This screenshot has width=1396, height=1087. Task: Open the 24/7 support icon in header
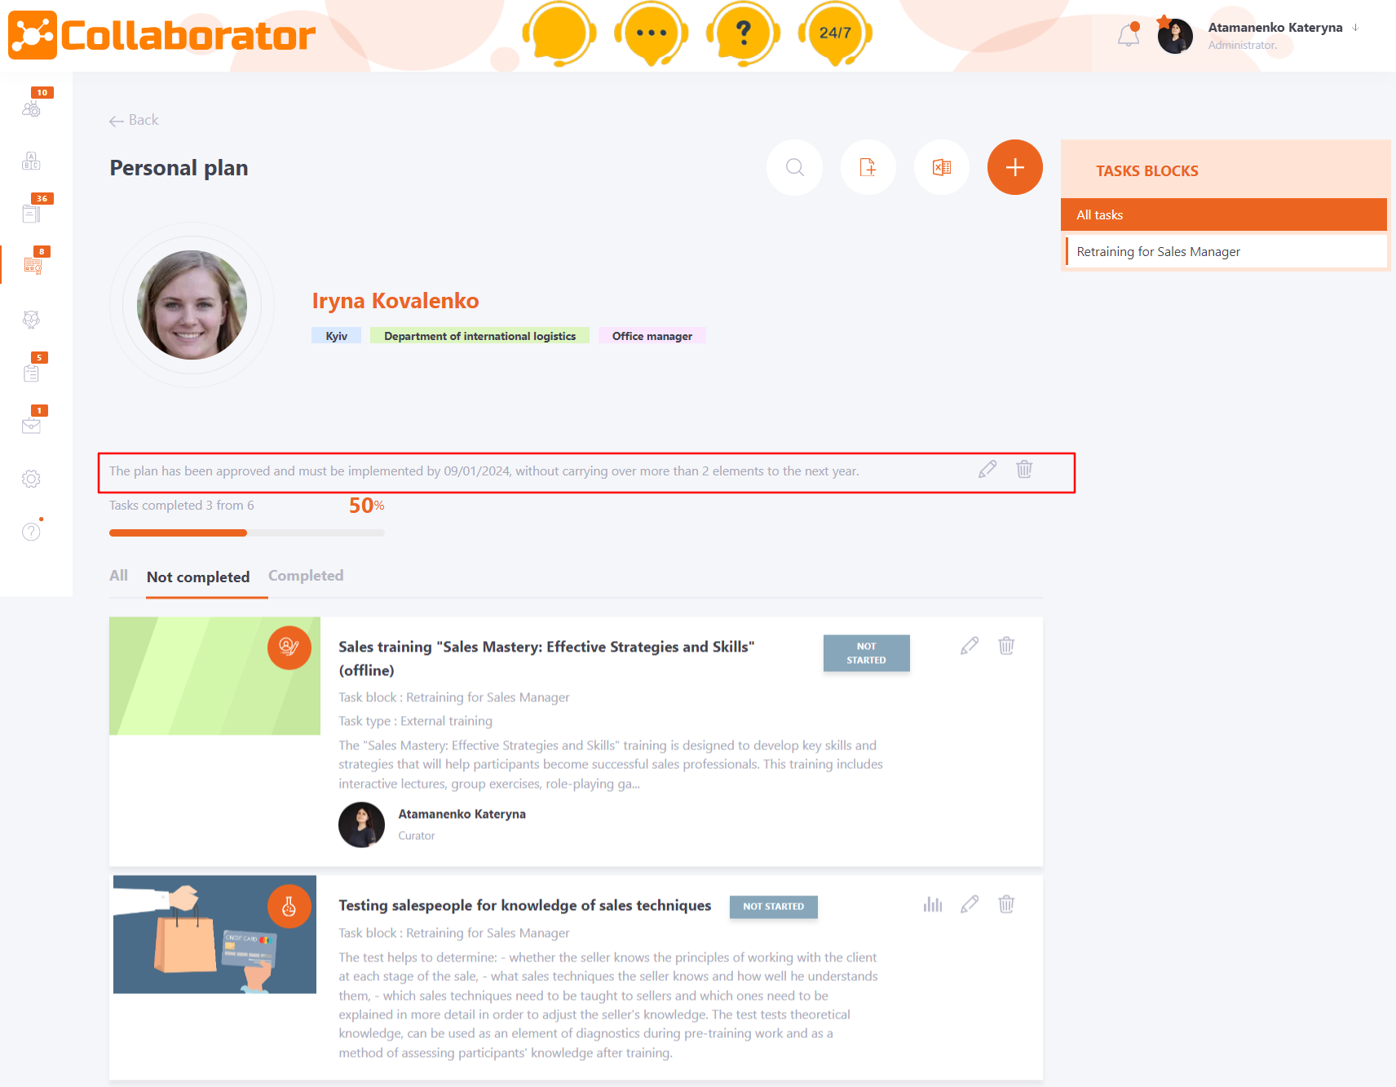tap(834, 33)
